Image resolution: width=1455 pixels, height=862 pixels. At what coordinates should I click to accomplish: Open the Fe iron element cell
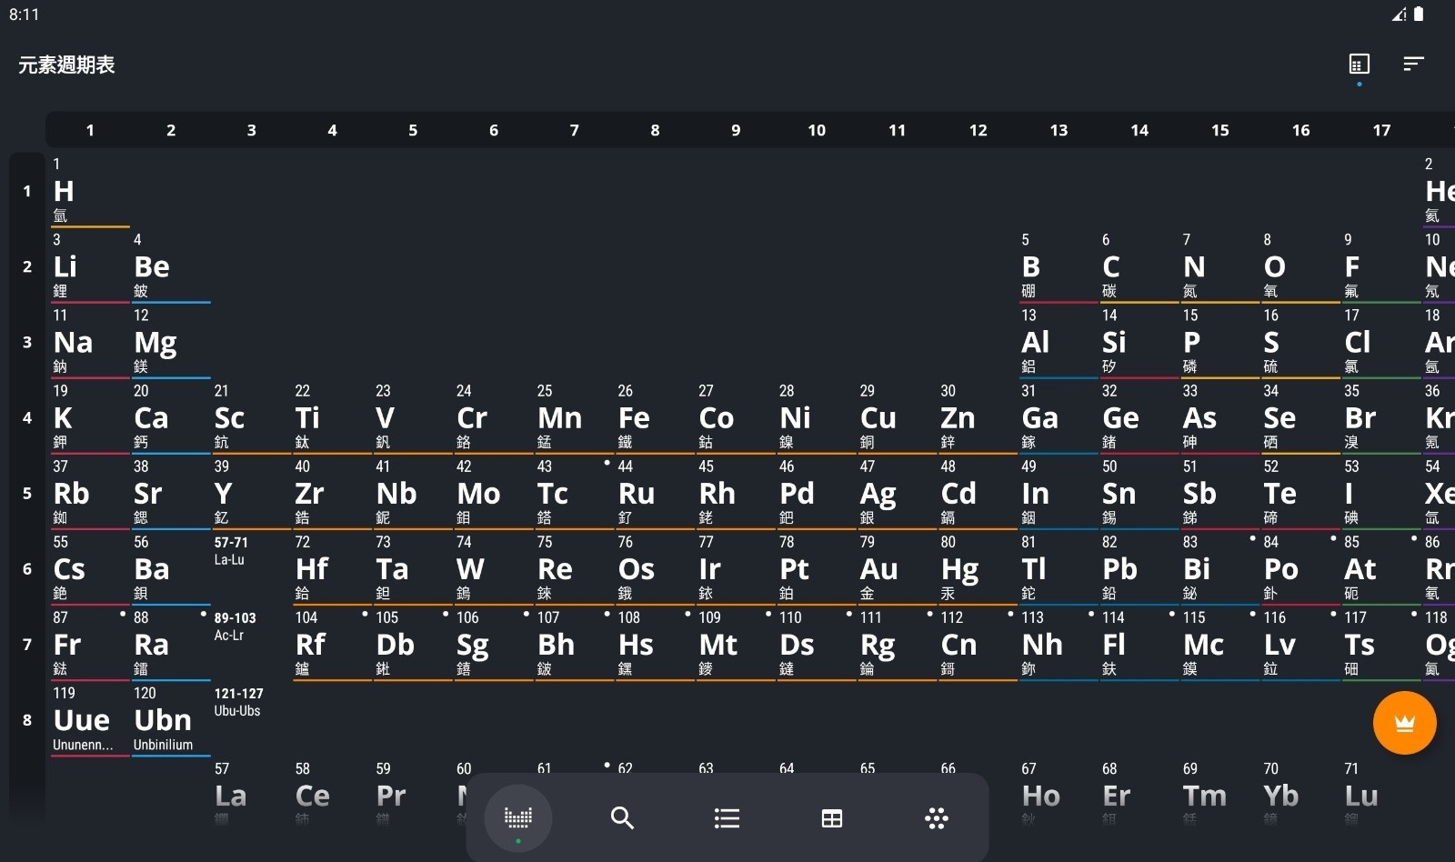(x=655, y=417)
